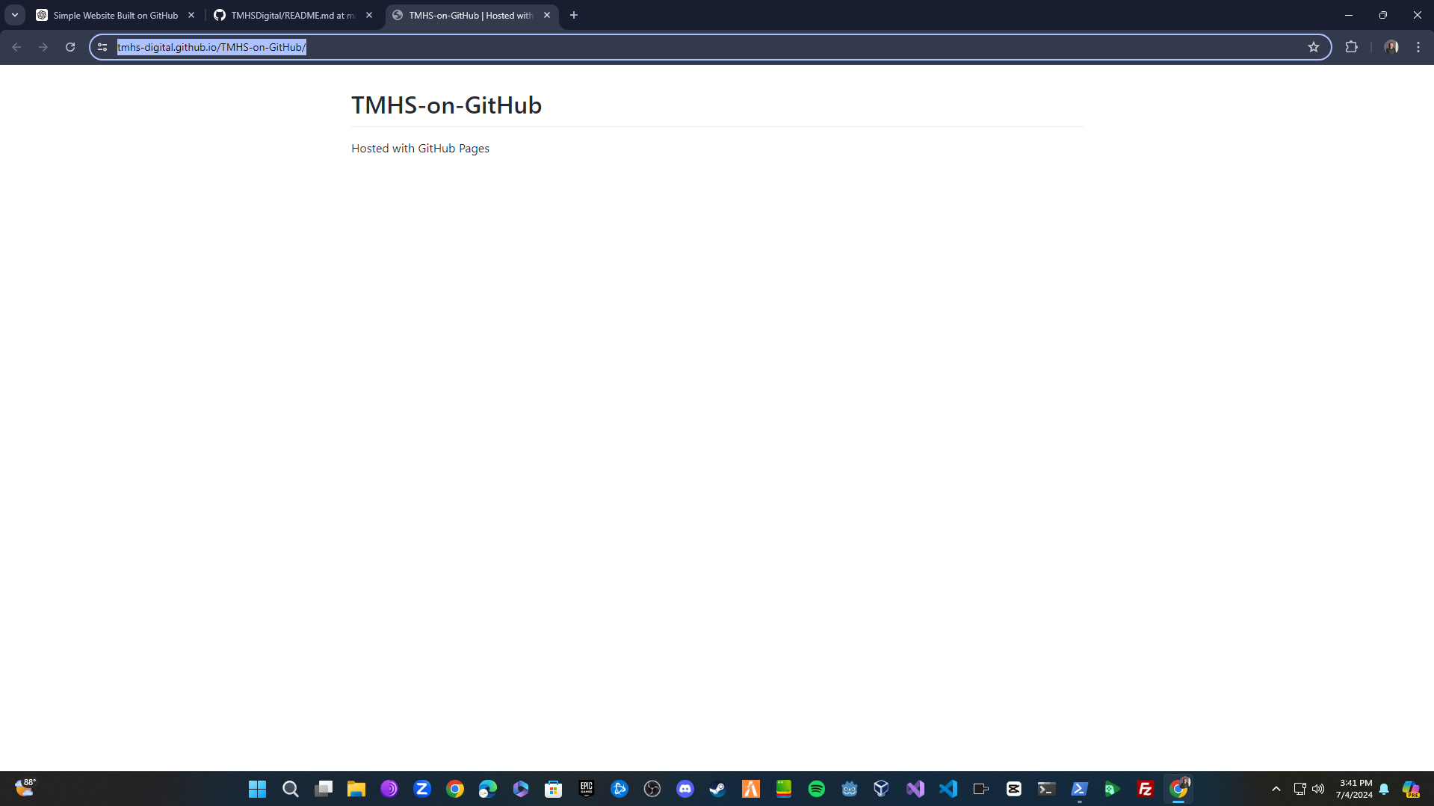Image resolution: width=1434 pixels, height=806 pixels.
Task: Minimize the Chrome window
Action: click(x=1349, y=15)
